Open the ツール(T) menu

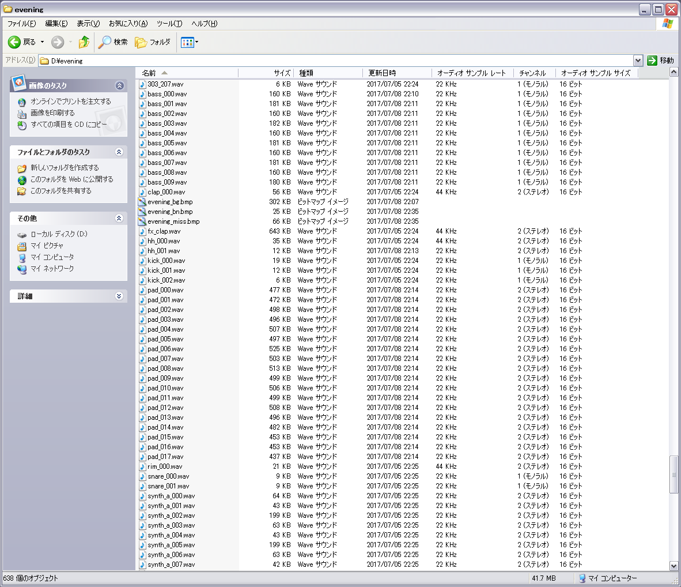pos(169,24)
